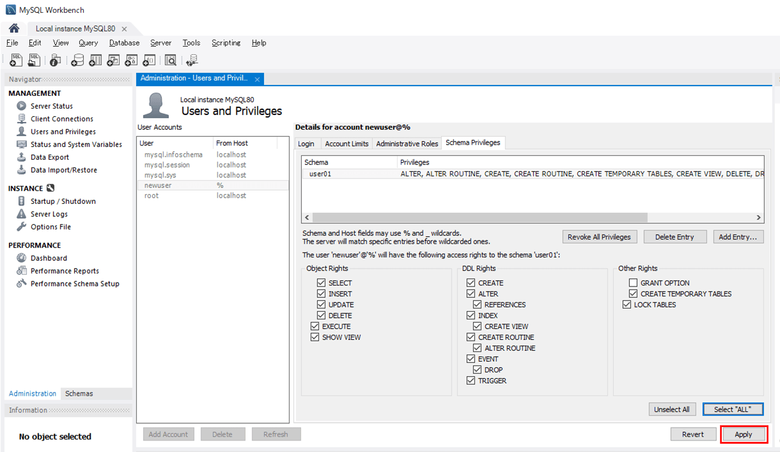The width and height of the screenshot is (780, 452).
Task: Toggle the TRIGGER DDL right checkbox
Action: coord(471,380)
